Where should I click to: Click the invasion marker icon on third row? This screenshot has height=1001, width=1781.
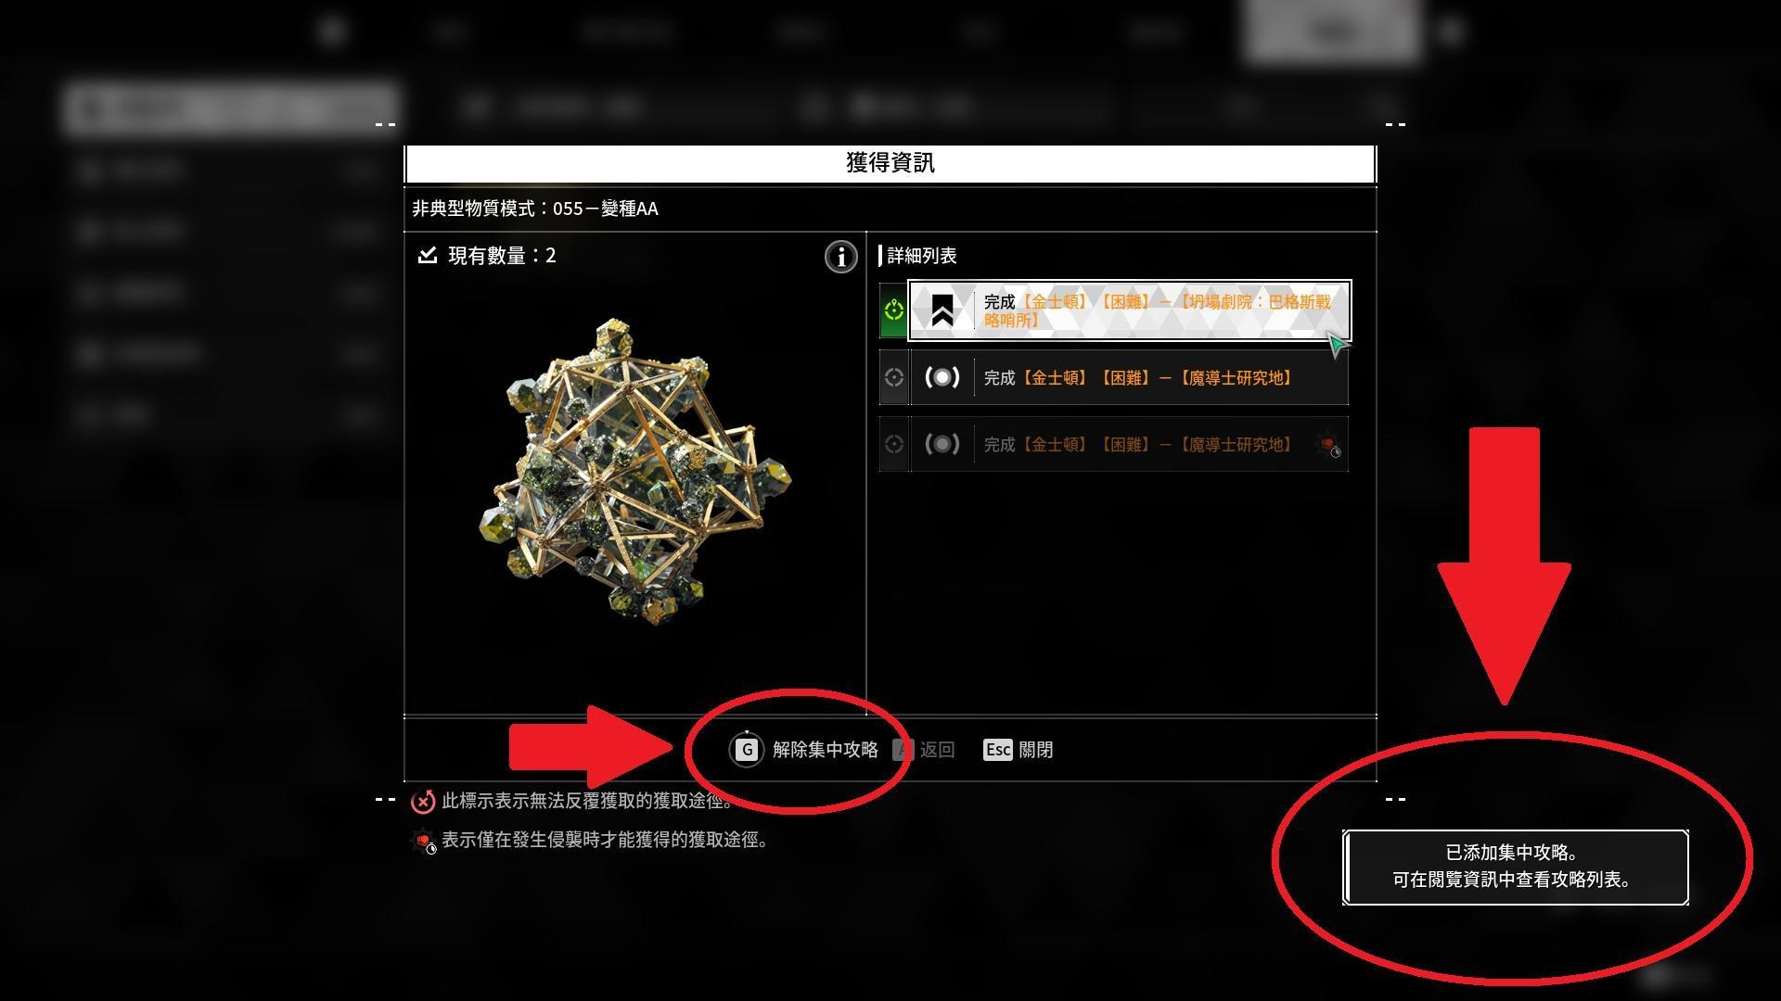1329,446
